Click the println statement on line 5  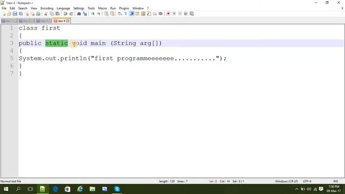[122, 59]
